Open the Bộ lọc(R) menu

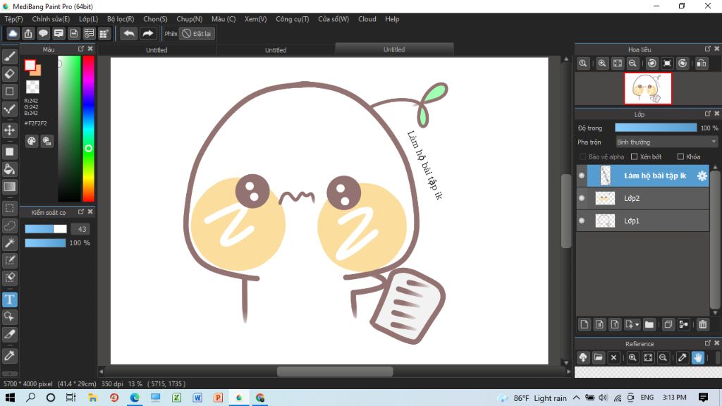[x=121, y=19]
